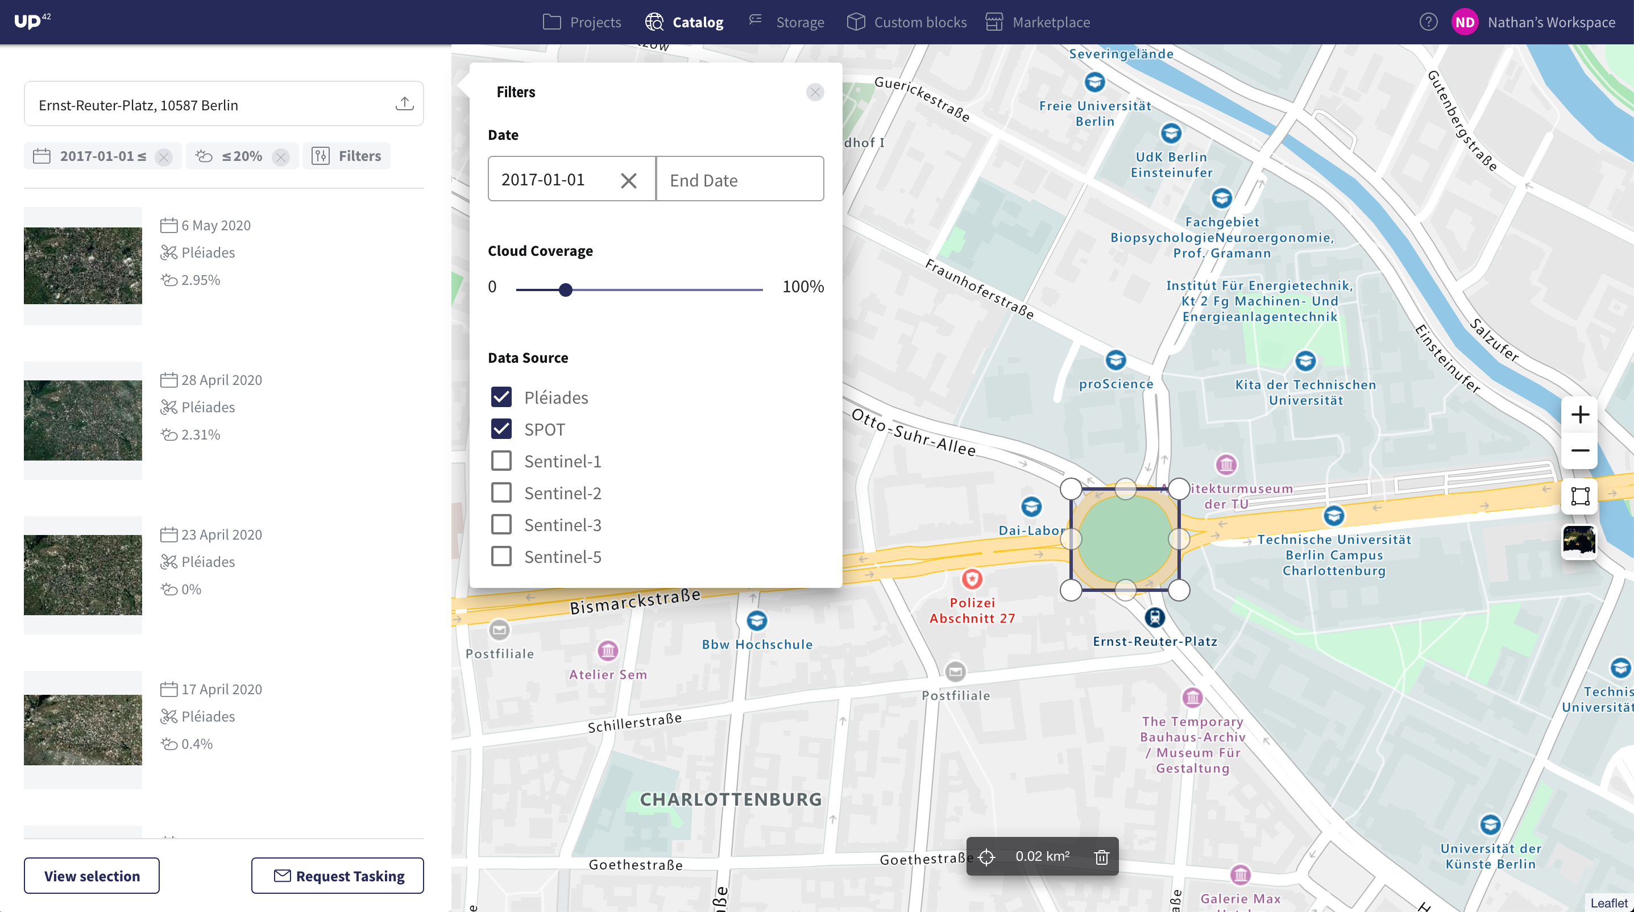Click the zoom out icon on map
The height and width of the screenshot is (912, 1634).
[x=1580, y=450]
